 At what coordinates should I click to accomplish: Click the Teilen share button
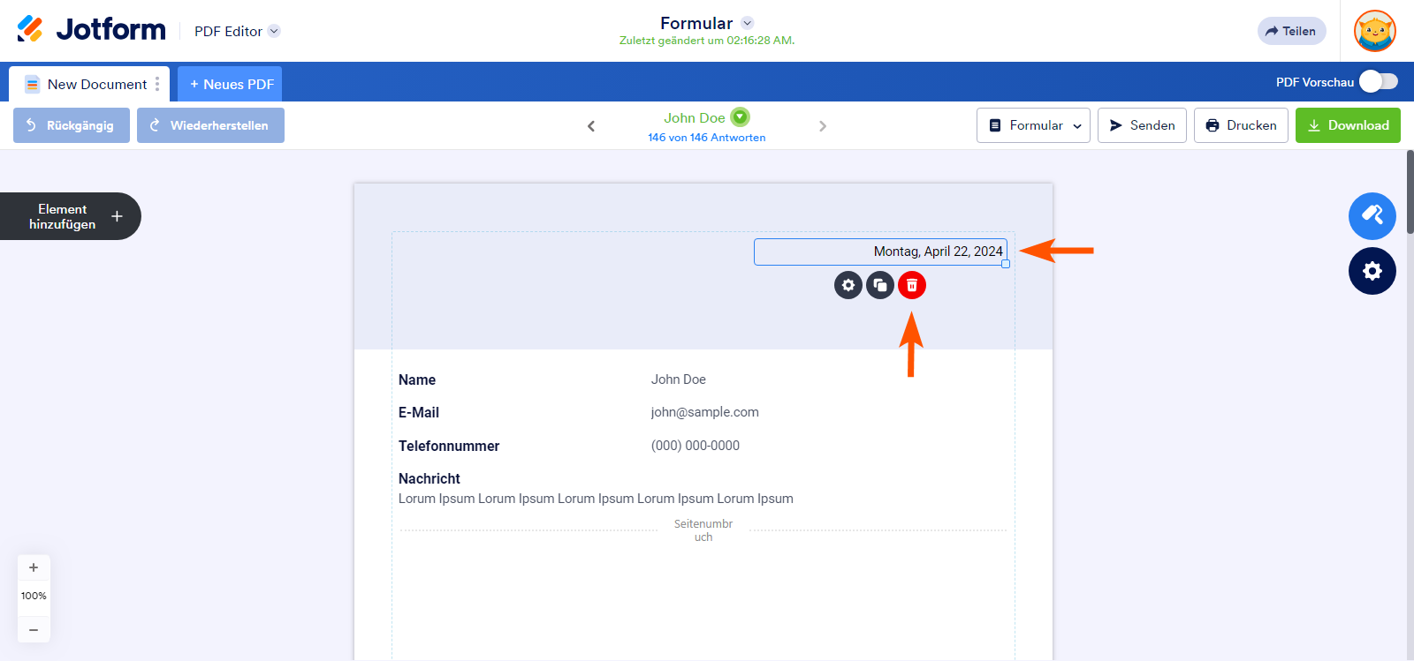[1291, 31]
